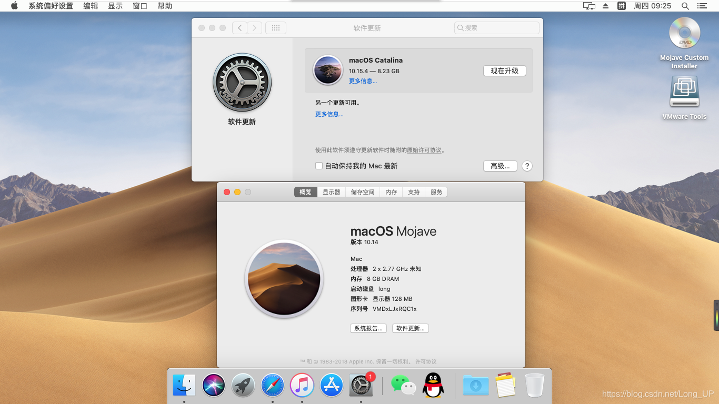Go back in System Preferences window
719x404 pixels.
point(240,28)
